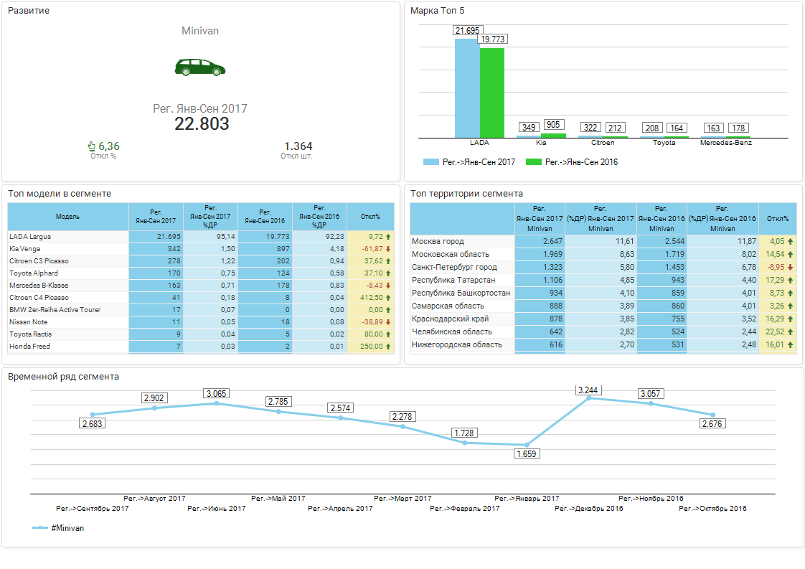This screenshot has height=569, width=805.
Task: Select the Республика Татарстан territory name
Action: 453,280
